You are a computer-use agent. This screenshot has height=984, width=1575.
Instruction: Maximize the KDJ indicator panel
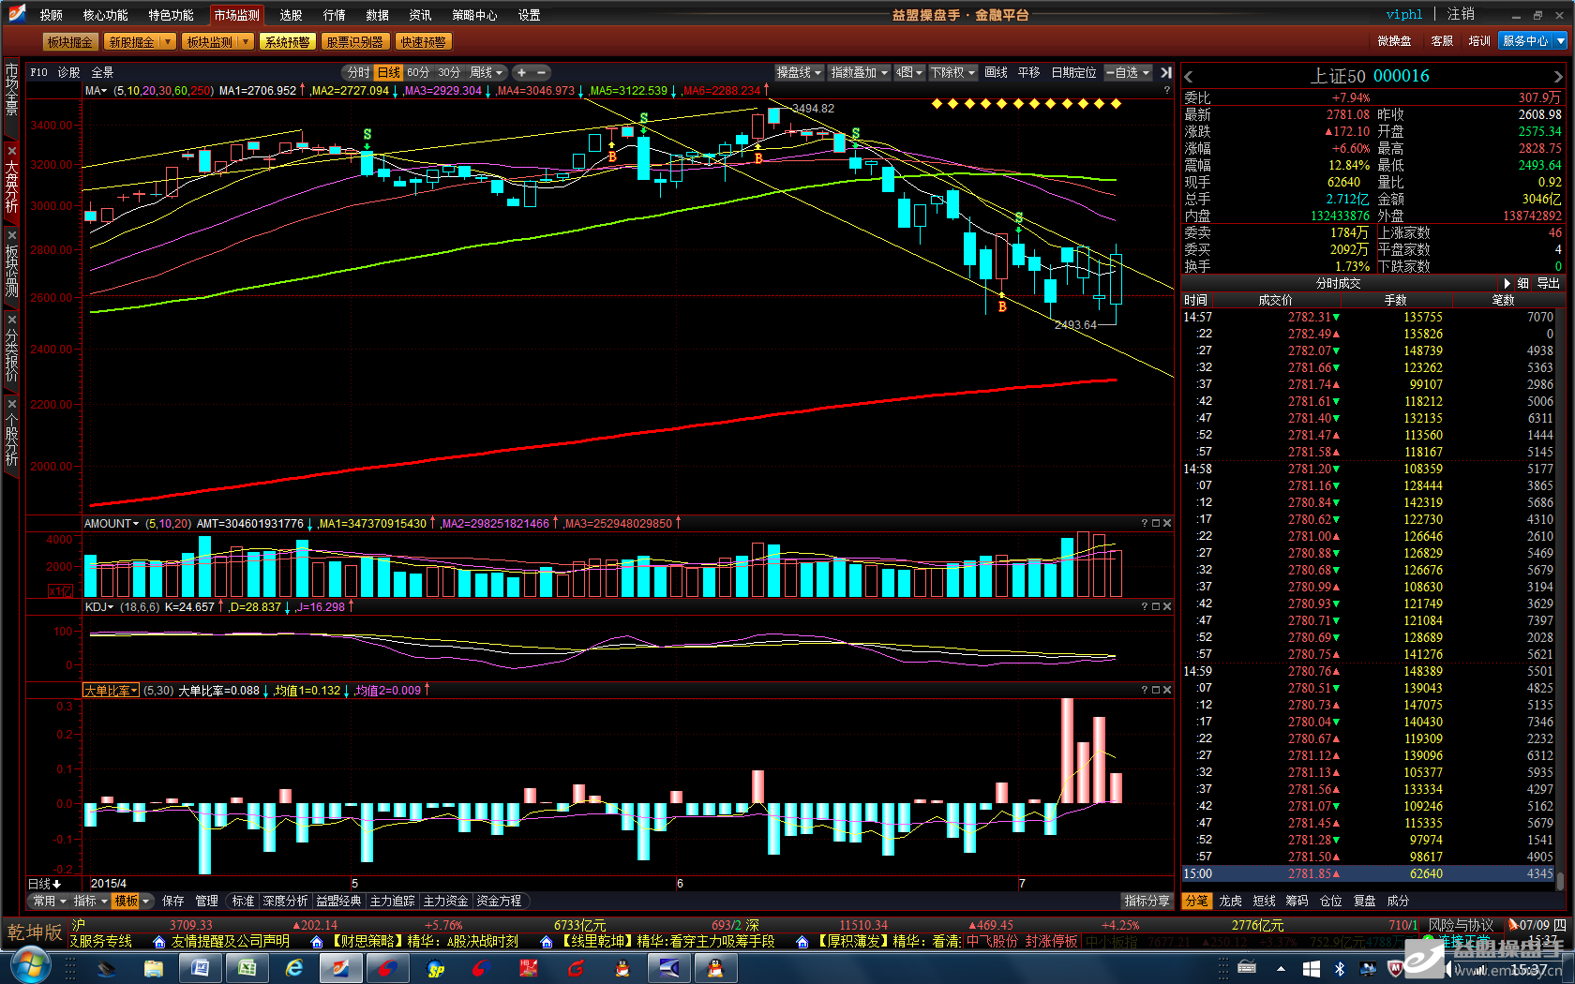point(1156,606)
